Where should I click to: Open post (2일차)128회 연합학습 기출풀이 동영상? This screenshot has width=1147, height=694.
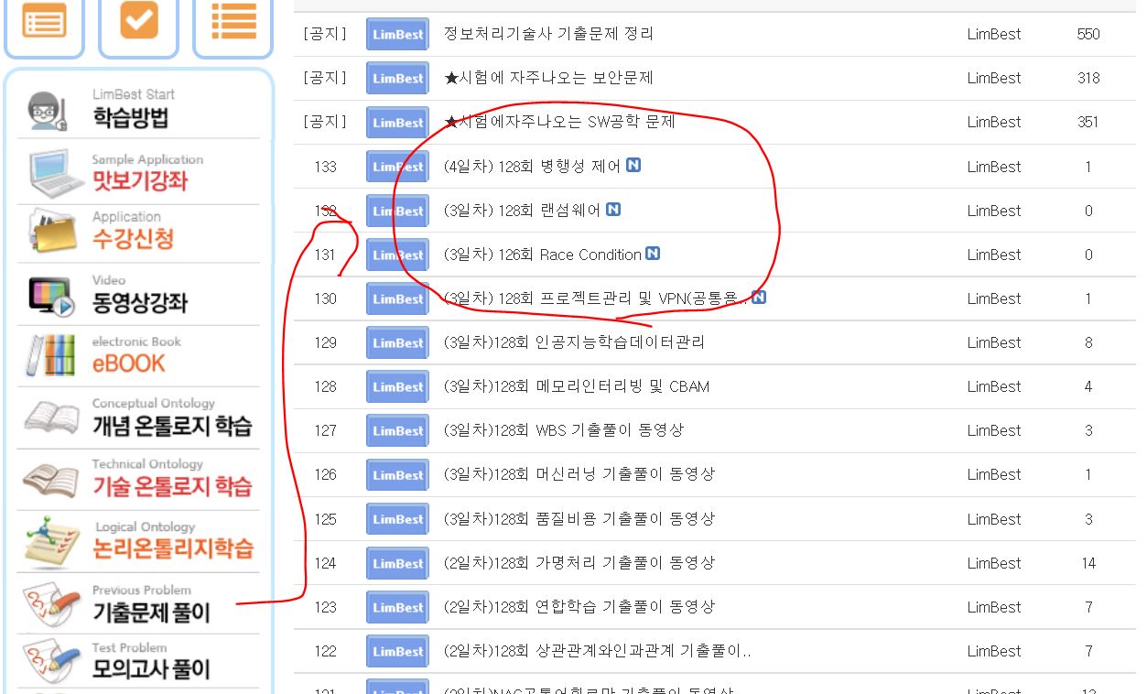(579, 607)
